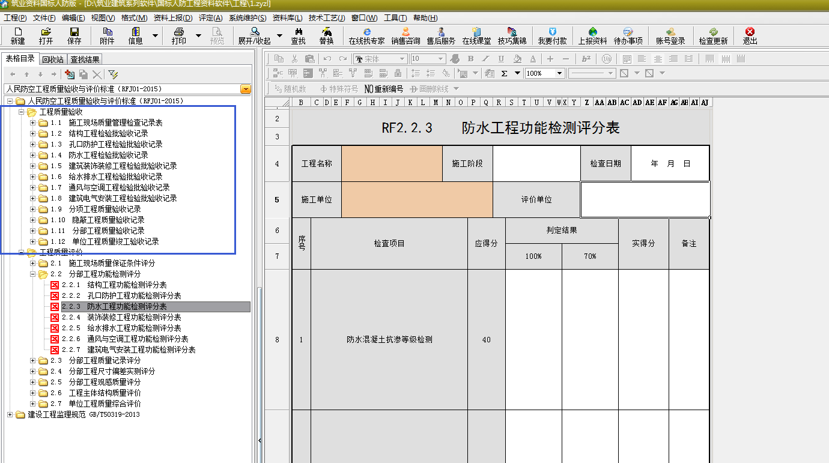
Task: Expand the 2.1 施工现场质量保证条件评分 node
Action: (x=33, y=263)
